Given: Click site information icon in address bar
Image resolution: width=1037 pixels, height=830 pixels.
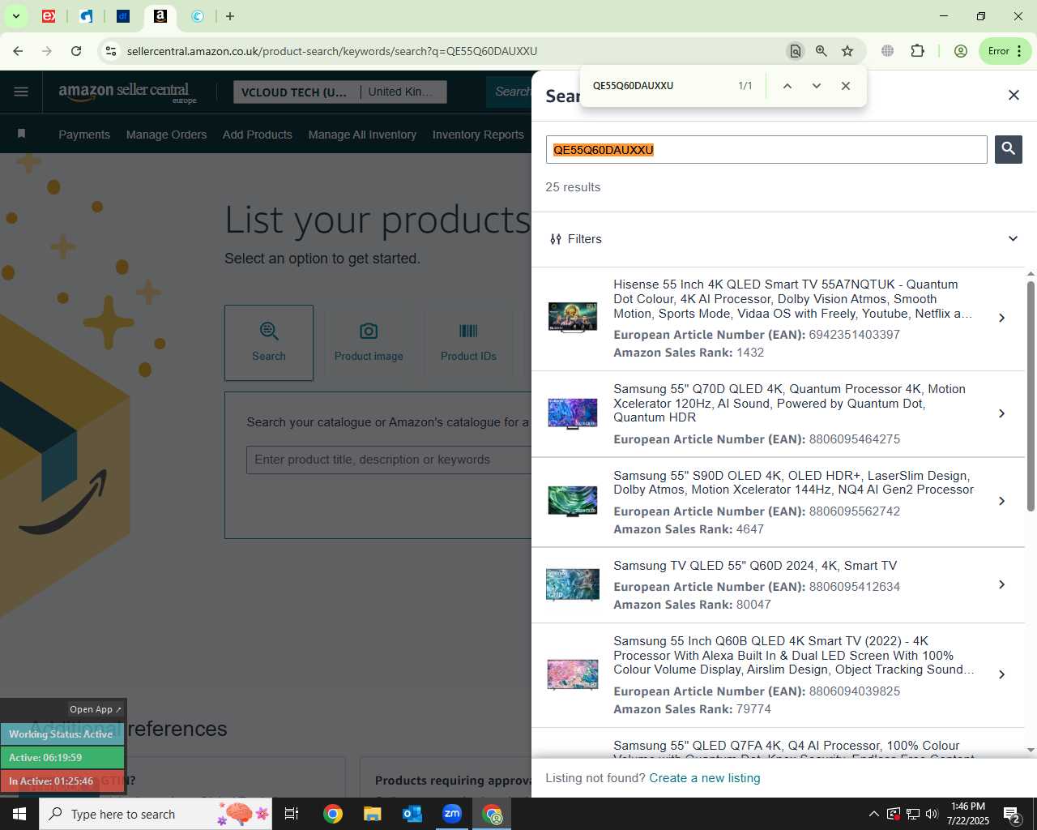Looking at the screenshot, I should (x=111, y=51).
